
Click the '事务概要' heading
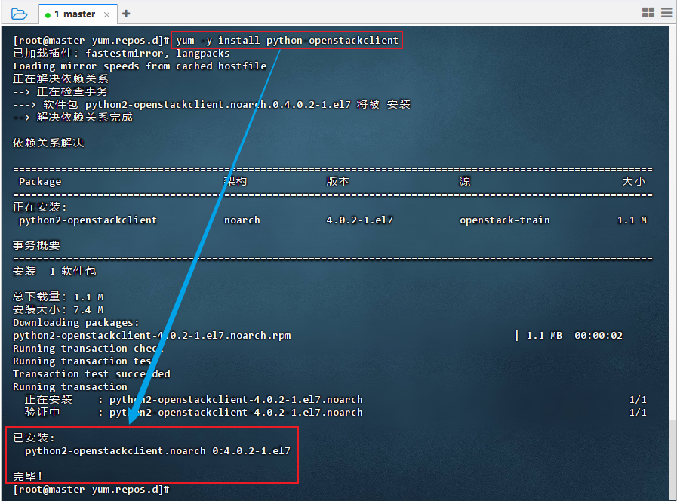tap(36, 245)
